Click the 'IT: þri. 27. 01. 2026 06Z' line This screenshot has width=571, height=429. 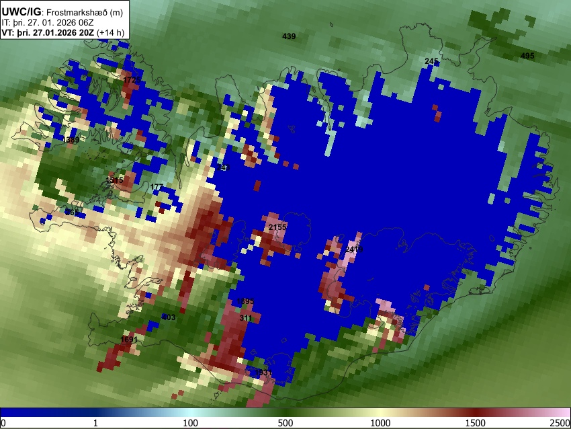[x=47, y=23]
